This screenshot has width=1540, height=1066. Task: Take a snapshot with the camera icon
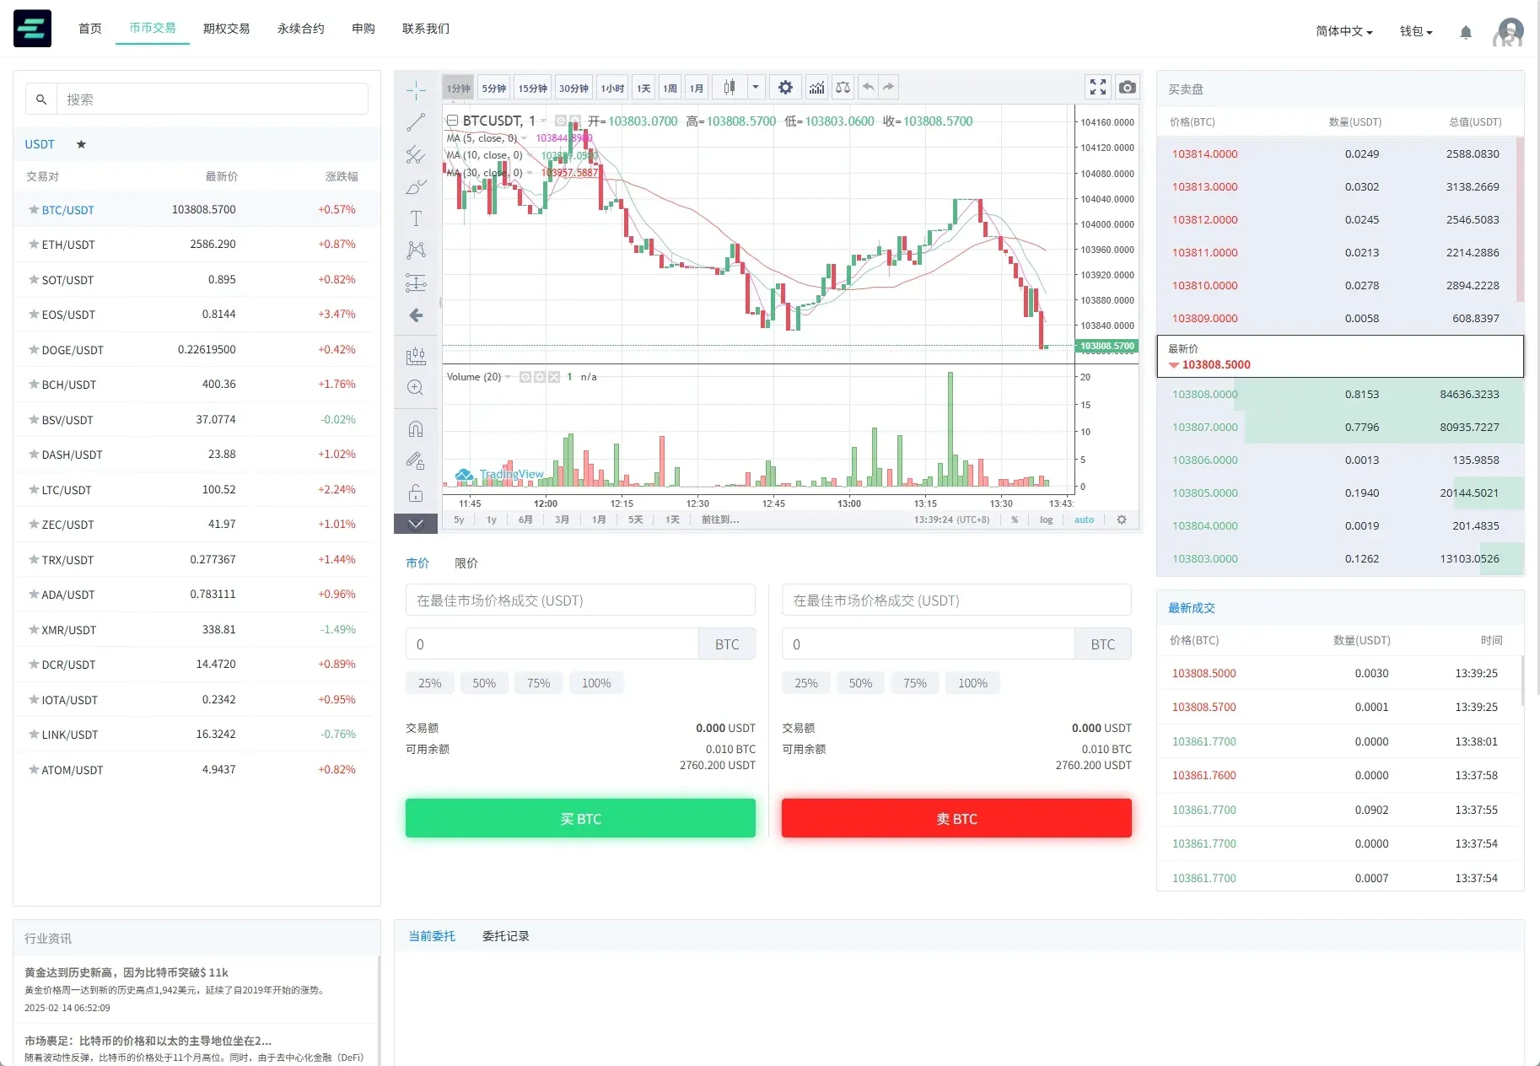point(1128,87)
